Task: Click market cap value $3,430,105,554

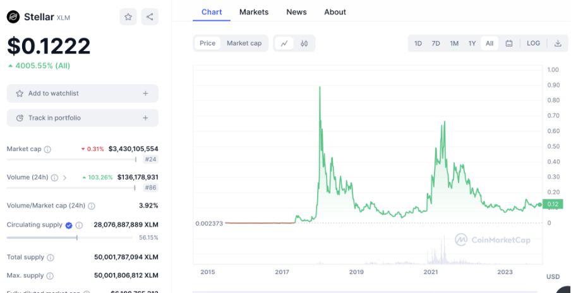Action: pos(133,149)
